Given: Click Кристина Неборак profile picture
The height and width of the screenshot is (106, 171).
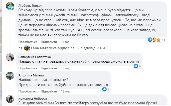Looking at the screenshot, I should tap(10, 99).
